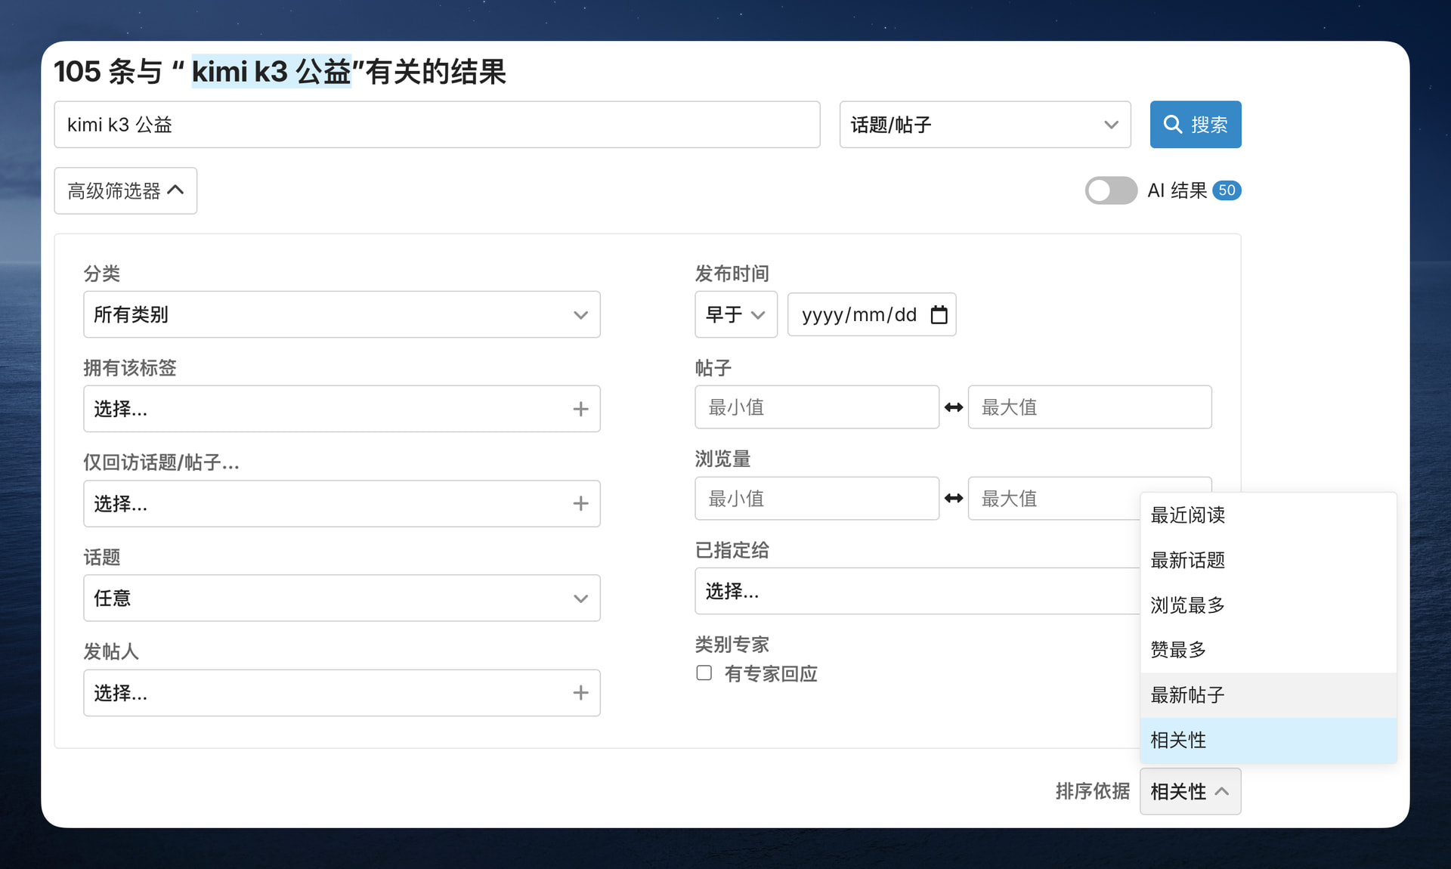Click the plus icon in the 仅回访话题/帖子 field
Viewport: 1451px width, 869px height.
[580, 503]
